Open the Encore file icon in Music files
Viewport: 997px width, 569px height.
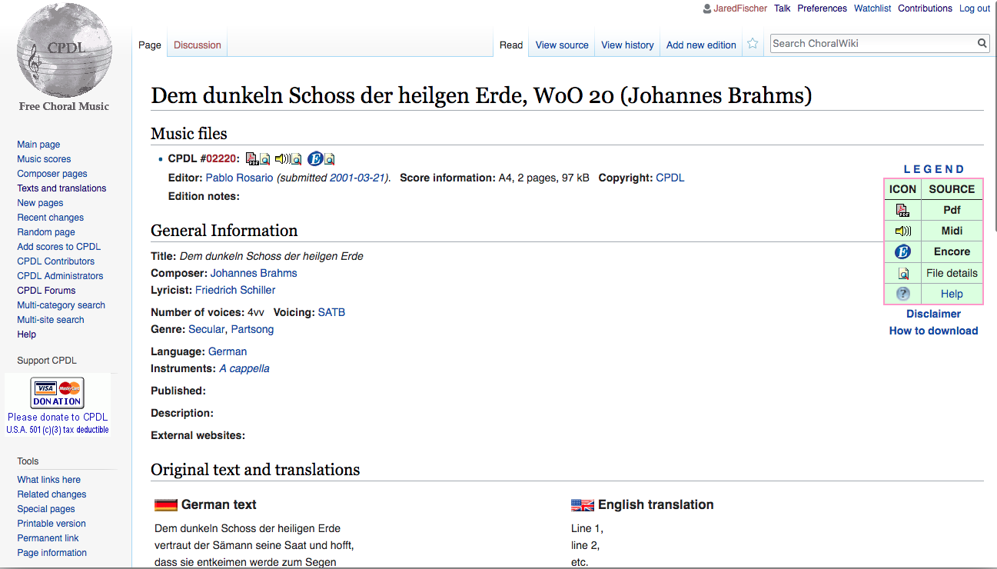[315, 159]
